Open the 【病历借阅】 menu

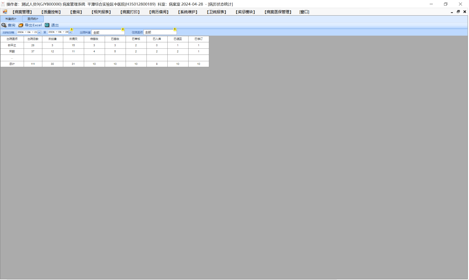[159, 12]
